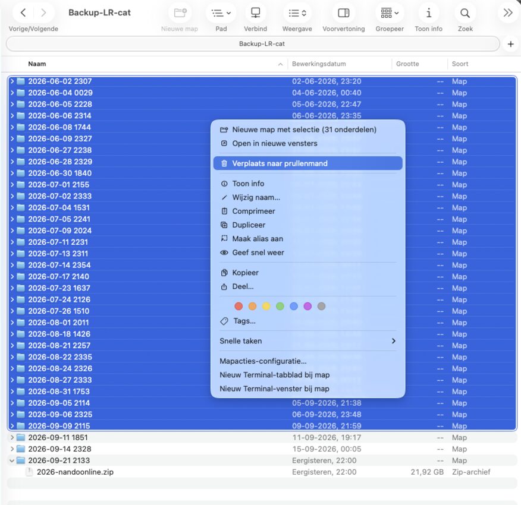
Task: Choose Verplaats naar prullenmand
Action: pos(307,163)
